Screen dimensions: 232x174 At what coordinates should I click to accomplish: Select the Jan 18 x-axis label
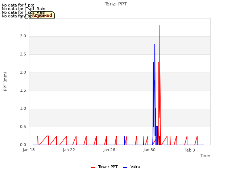[29, 150]
